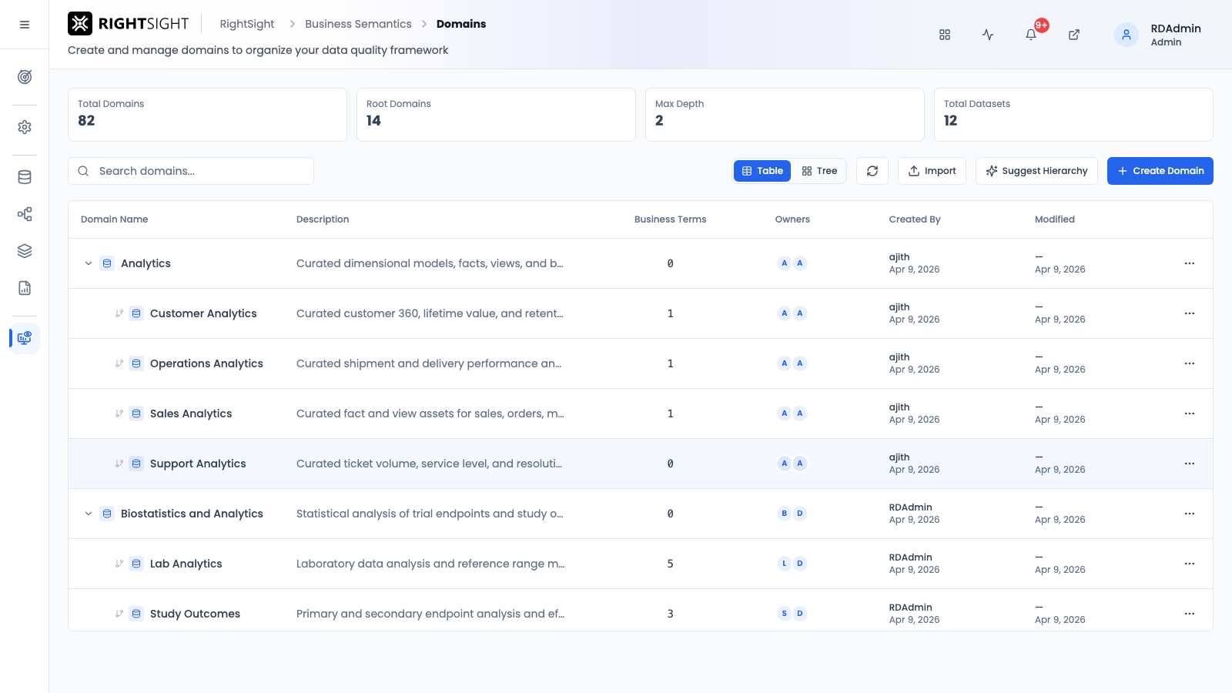The height and width of the screenshot is (693, 1232).
Task: Click the activity pulse icon in header
Action: [x=988, y=35]
